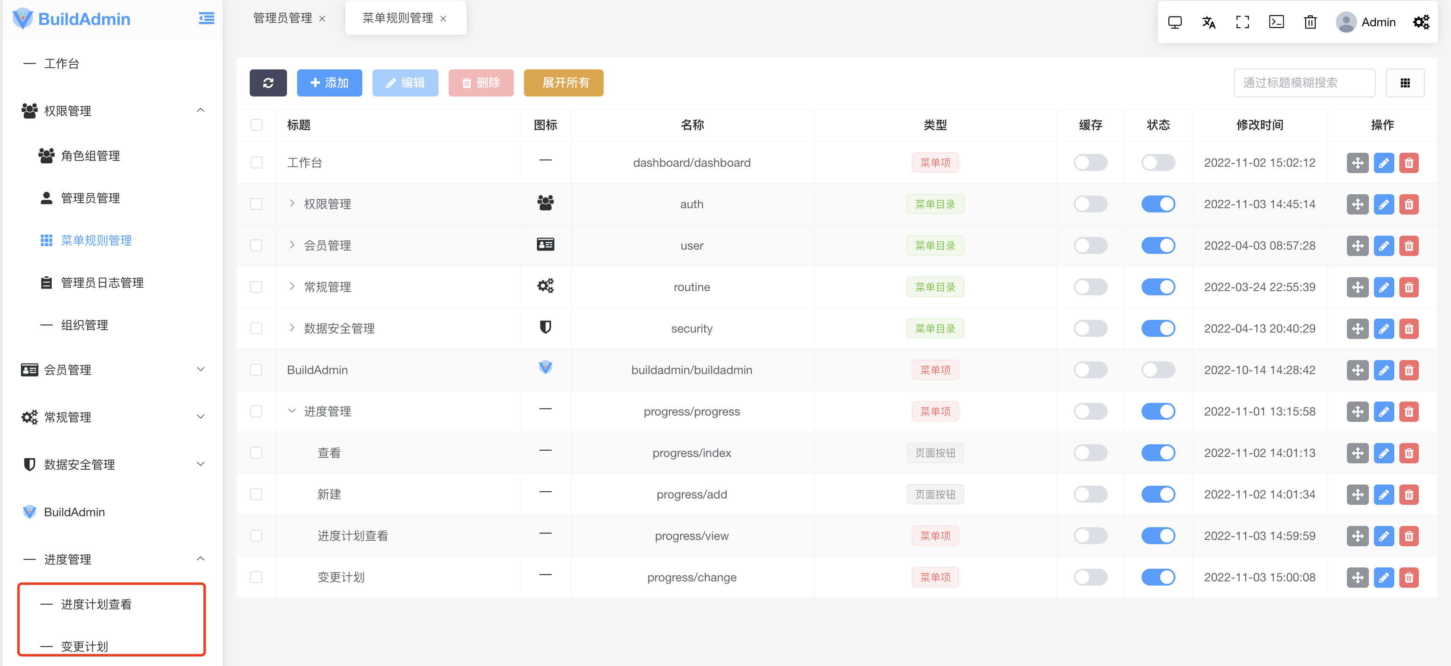
Task: Expand the 数据安全管理 table row
Action: click(x=292, y=327)
